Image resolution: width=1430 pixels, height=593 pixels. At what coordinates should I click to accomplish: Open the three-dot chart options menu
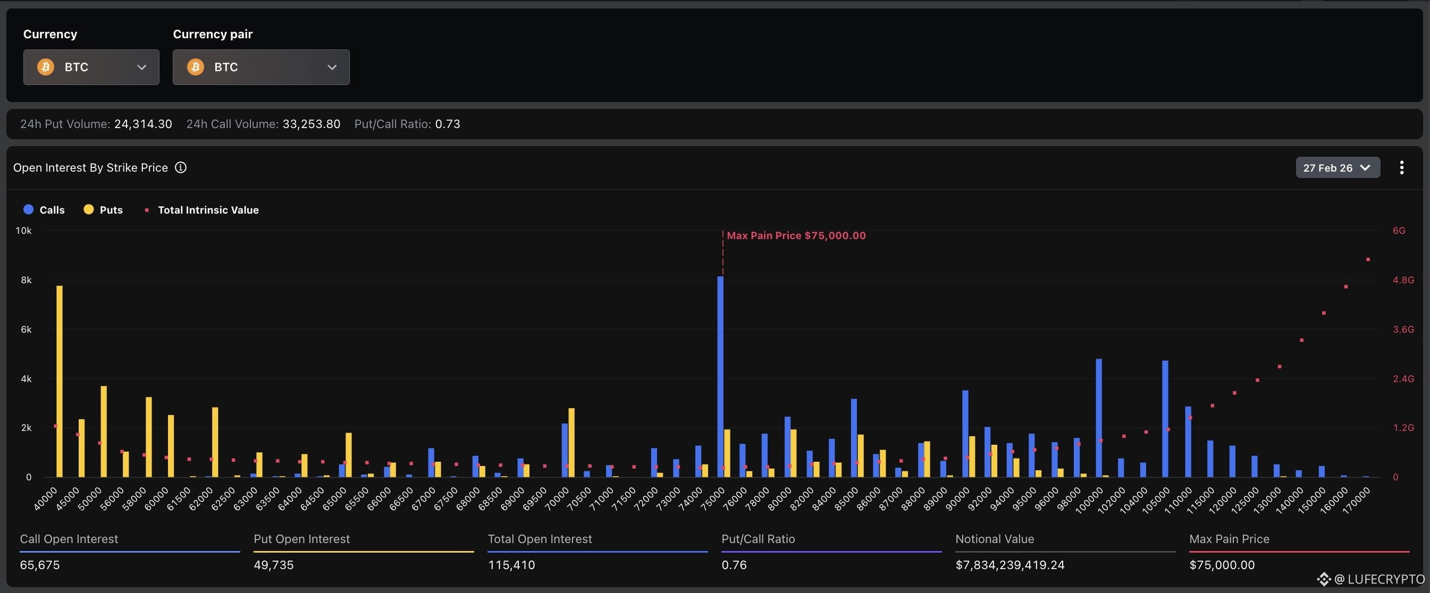point(1401,167)
